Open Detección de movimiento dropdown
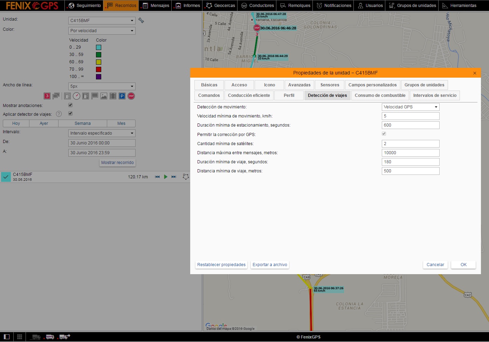489x342 pixels. (410, 107)
